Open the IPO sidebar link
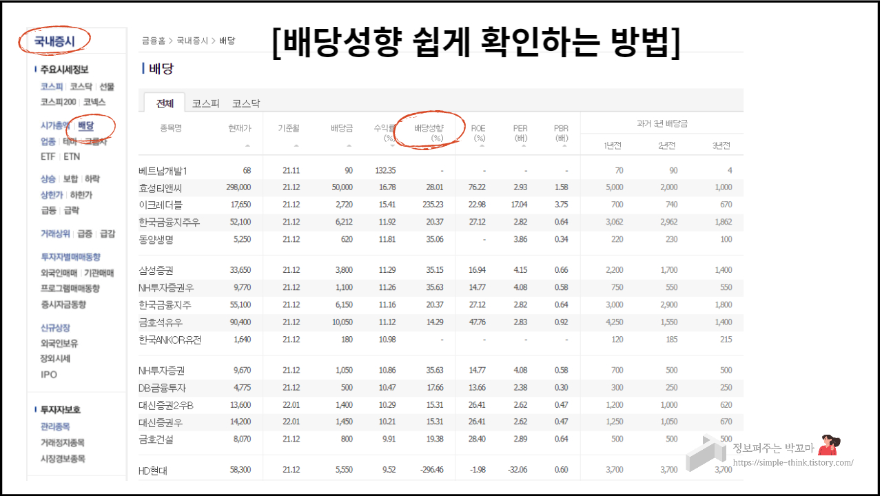 click(x=49, y=375)
